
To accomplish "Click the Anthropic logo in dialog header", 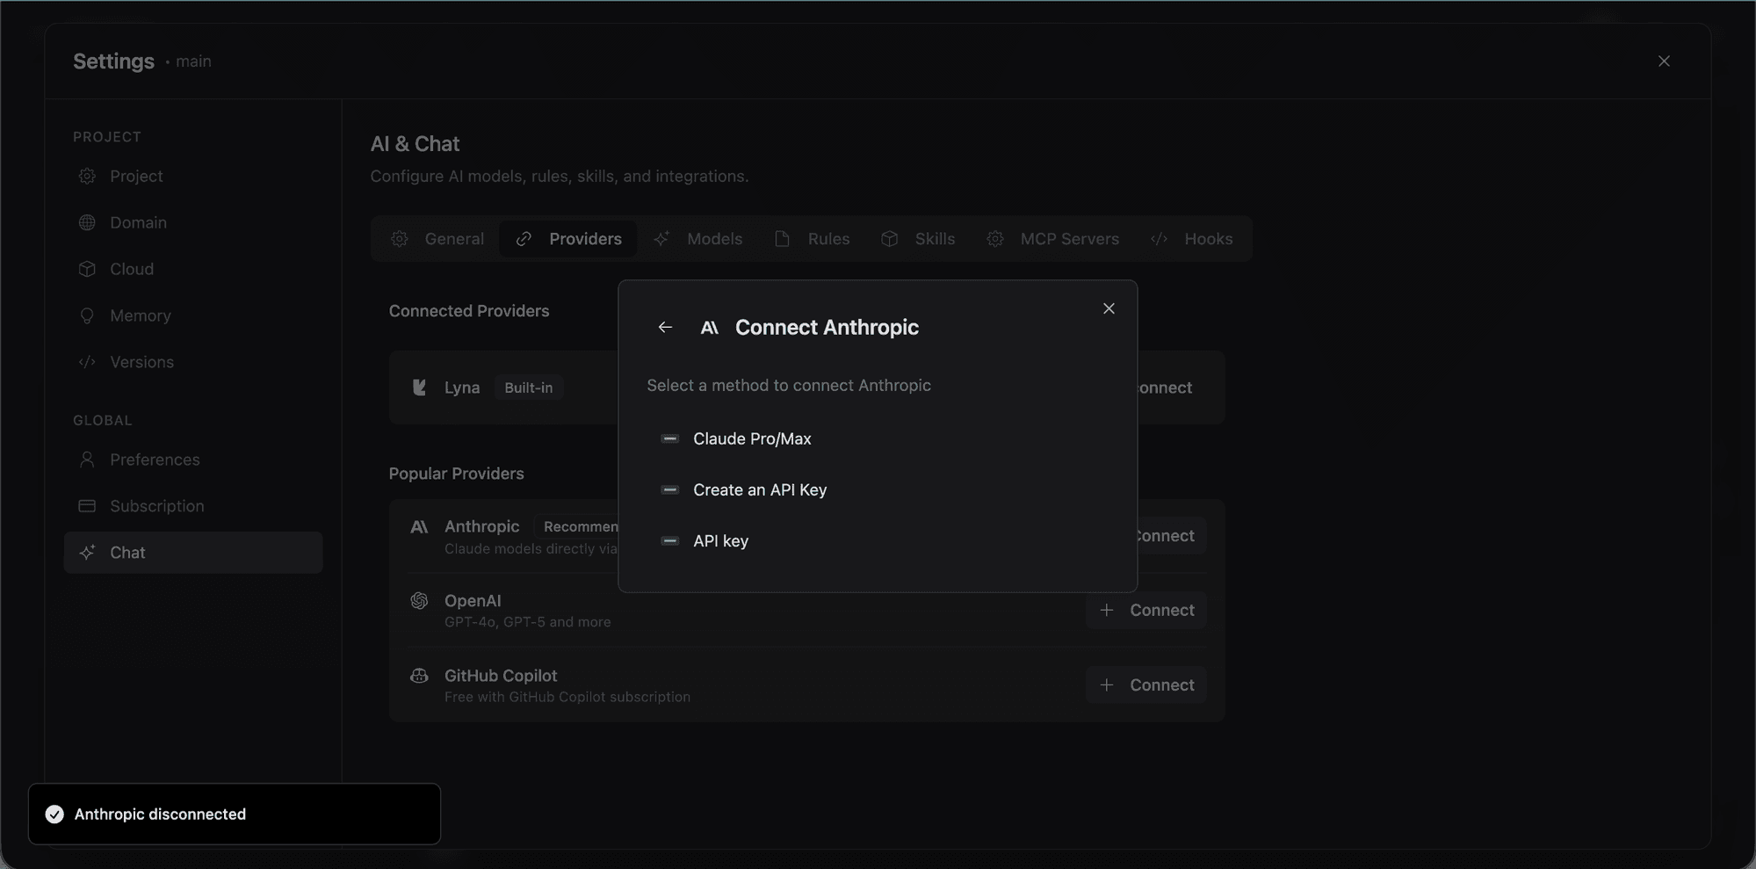I will pos(709,328).
